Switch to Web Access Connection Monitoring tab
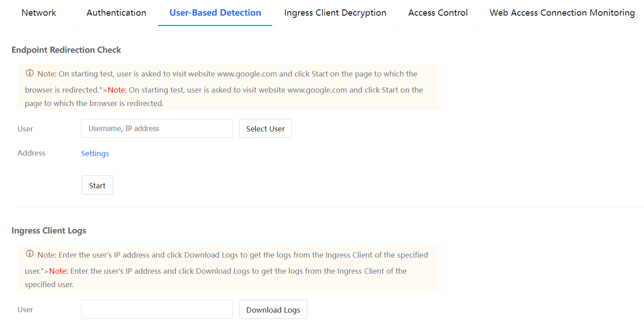 562,13
